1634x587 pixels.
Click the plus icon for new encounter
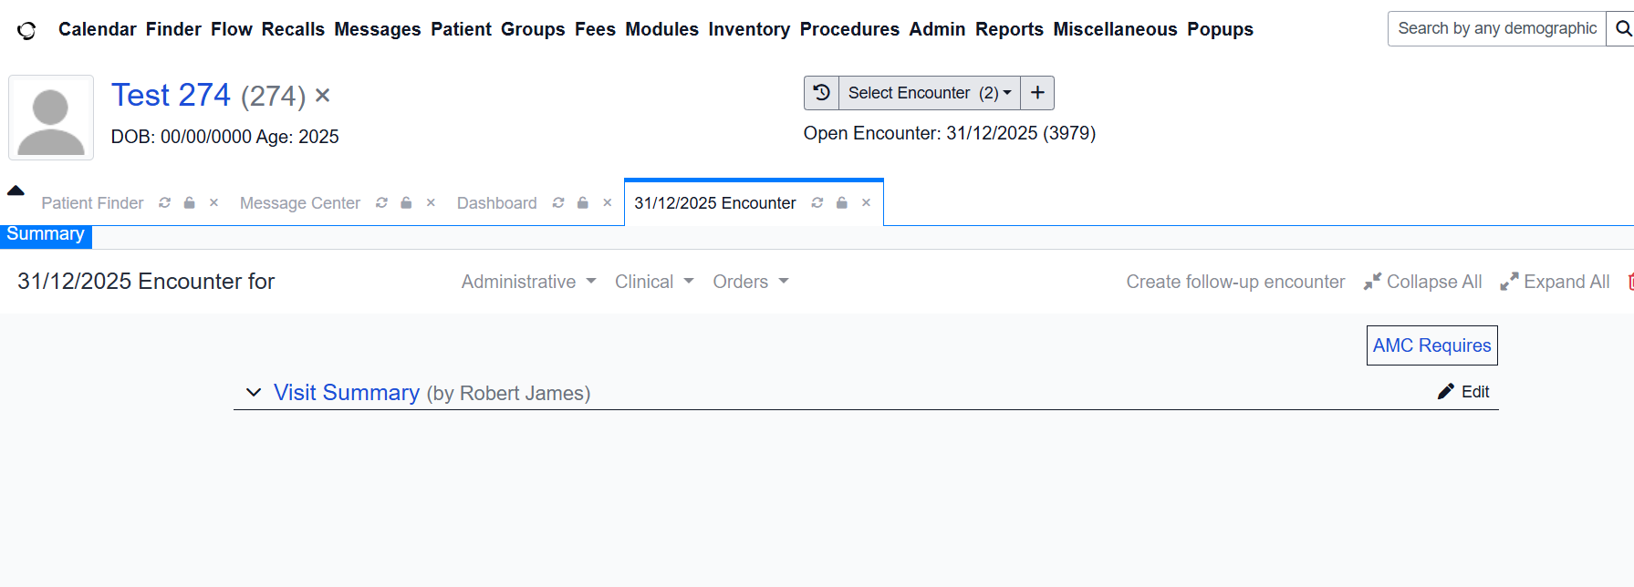[x=1037, y=93]
